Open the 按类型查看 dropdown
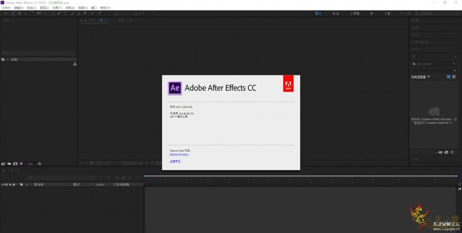Screen dimensions: 462x233 coord(420,77)
